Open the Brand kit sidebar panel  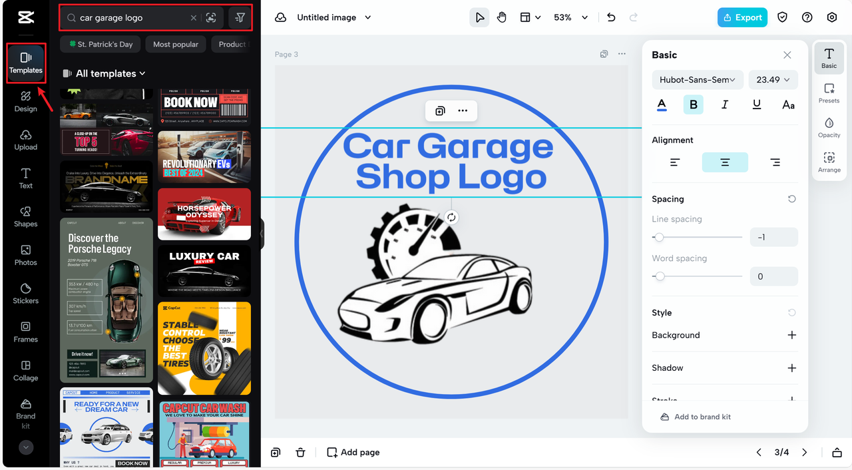(26, 413)
